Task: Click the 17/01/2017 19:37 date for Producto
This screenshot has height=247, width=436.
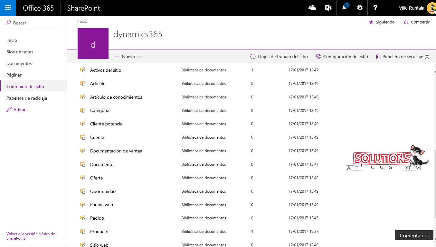Action: [x=303, y=232]
